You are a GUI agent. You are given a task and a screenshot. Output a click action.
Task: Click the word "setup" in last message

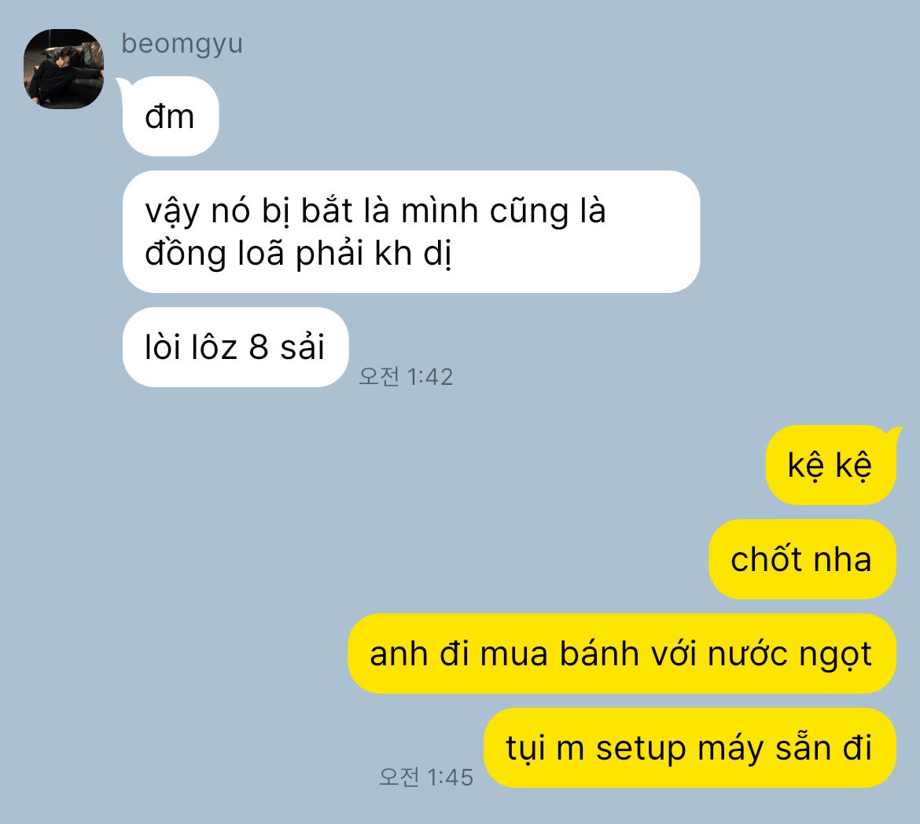tap(641, 749)
